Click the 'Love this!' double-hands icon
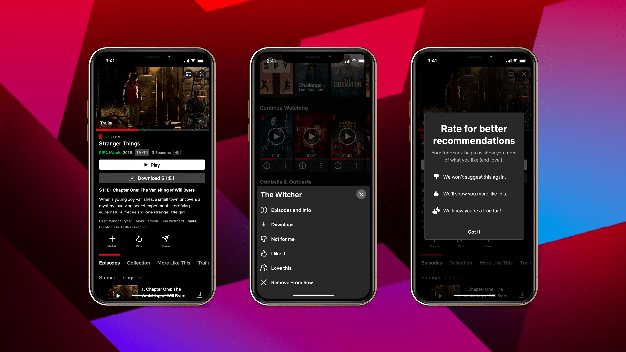626x352 pixels. [x=263, y=268]
